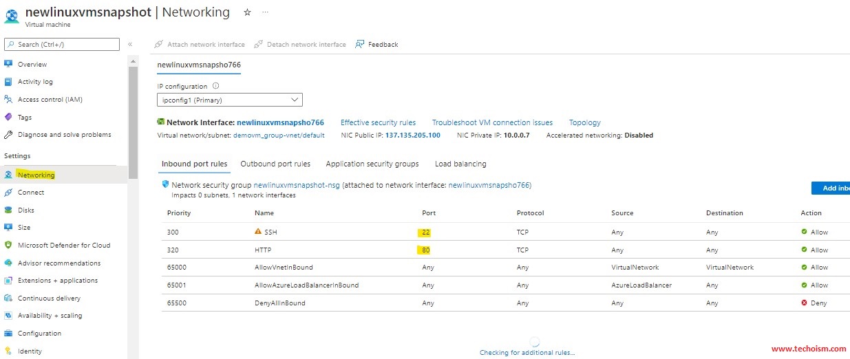Switch to Outbound port rules tab
The width and height of the screenshot is (850, 359).
click(x=275, y=164)
